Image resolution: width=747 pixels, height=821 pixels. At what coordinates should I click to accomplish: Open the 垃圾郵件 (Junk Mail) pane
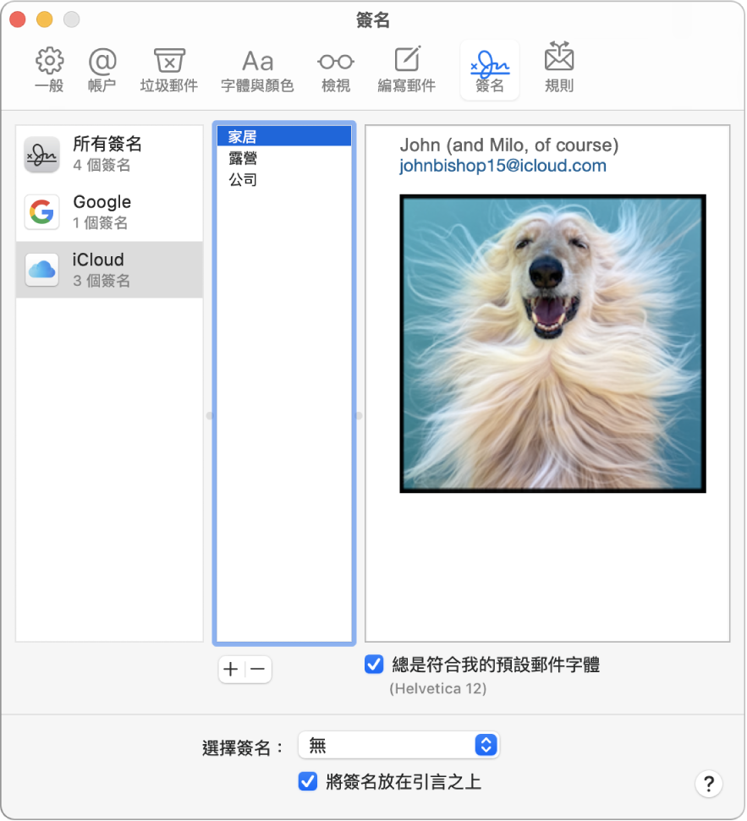click(x=168, y=70)
